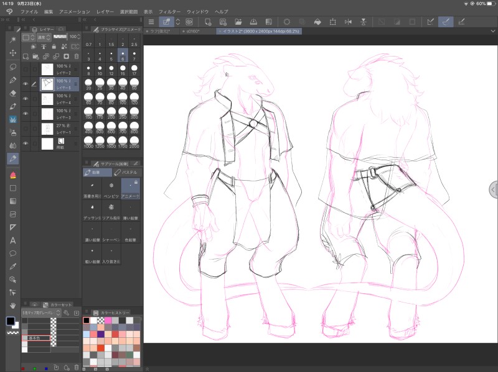
Task: Pick the pink swatch in color history
Action: point(108,320)
